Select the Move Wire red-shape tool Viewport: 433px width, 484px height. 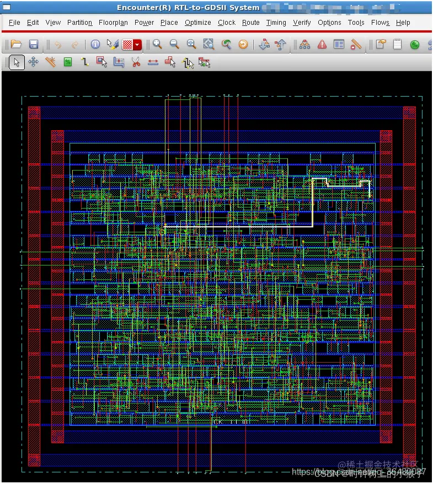click(170, 62)
